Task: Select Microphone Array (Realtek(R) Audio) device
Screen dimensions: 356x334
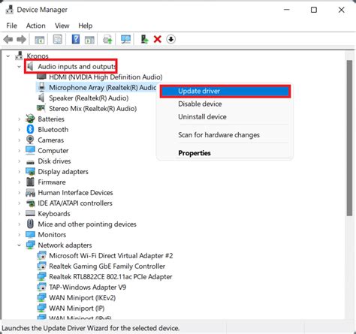Action: coord(102,87)
